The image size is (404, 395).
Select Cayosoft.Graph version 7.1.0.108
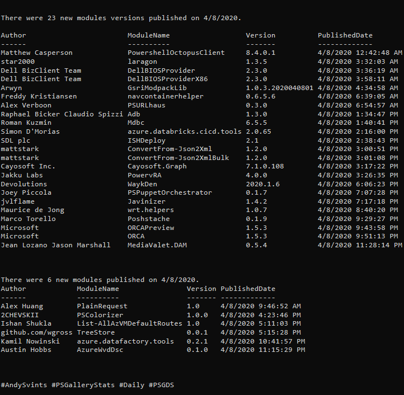point(265,167)
